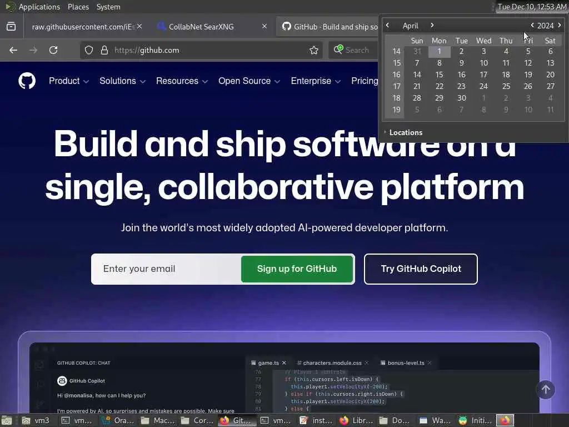Expand the Open Source dropdown menu

[x=249, y=81]
